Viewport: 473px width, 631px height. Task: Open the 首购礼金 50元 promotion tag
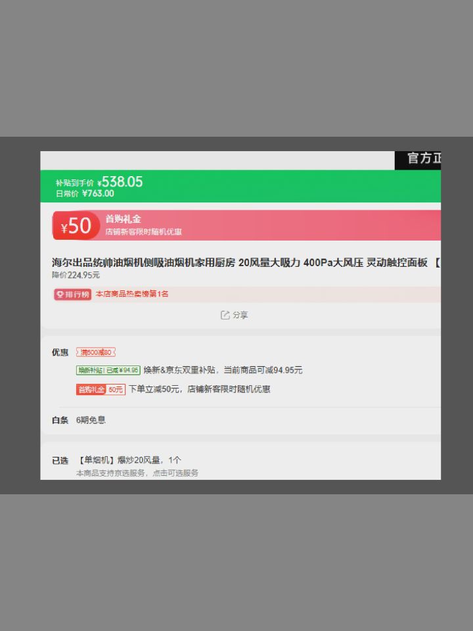coord(101,390)
